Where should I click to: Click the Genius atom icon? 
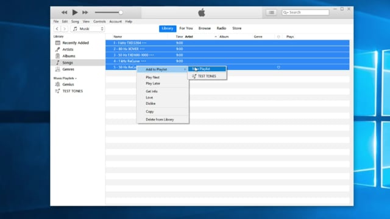(x=58, y=85)
